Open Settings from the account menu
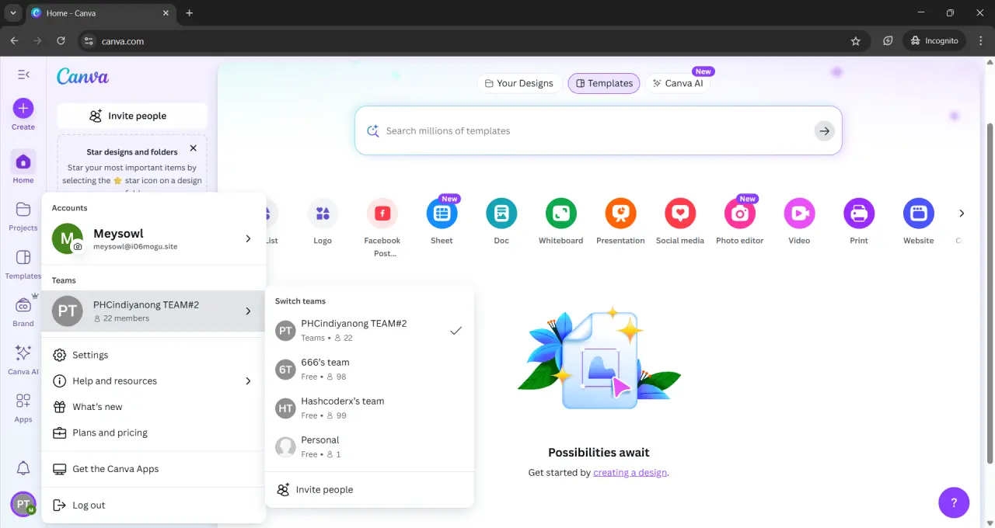The width and height of the screenshot is (995, 528). coord(153,355)
